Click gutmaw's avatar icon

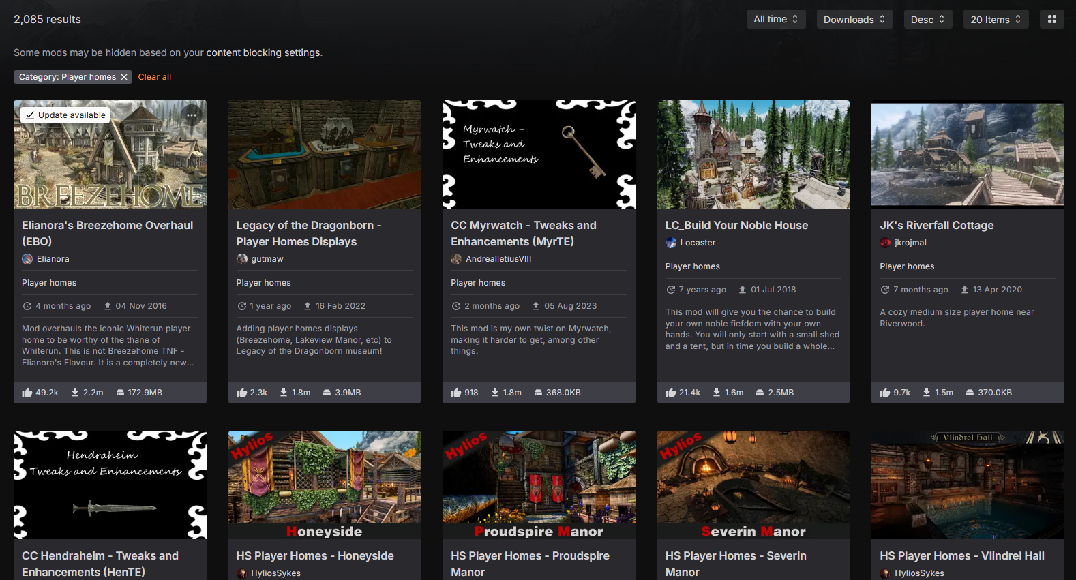click(x=242, y=259)
